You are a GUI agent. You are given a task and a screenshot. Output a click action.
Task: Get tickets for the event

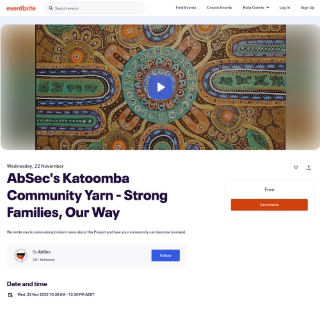point(269,205)
